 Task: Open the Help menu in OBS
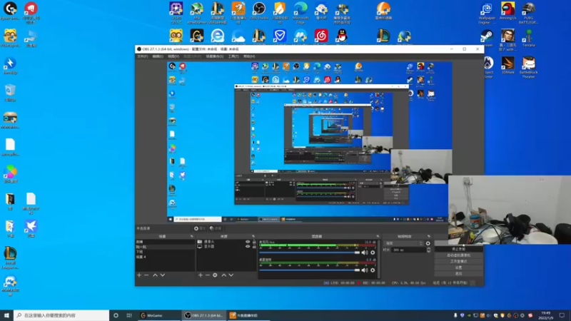click(x=249, y=56)
